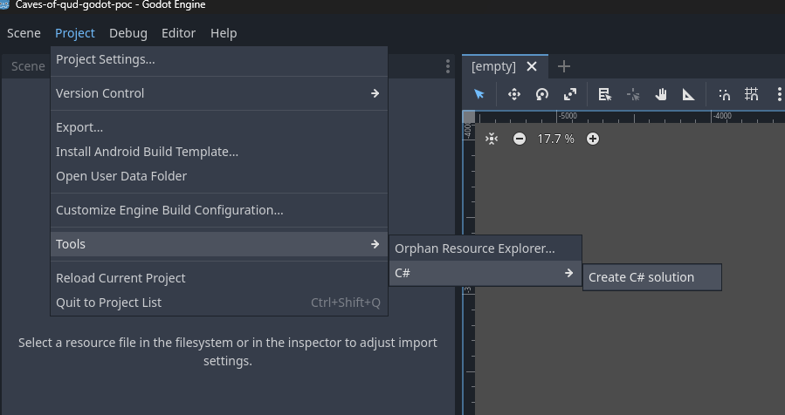Click the list-select nodes tool icon

click(x=604, y=94)
